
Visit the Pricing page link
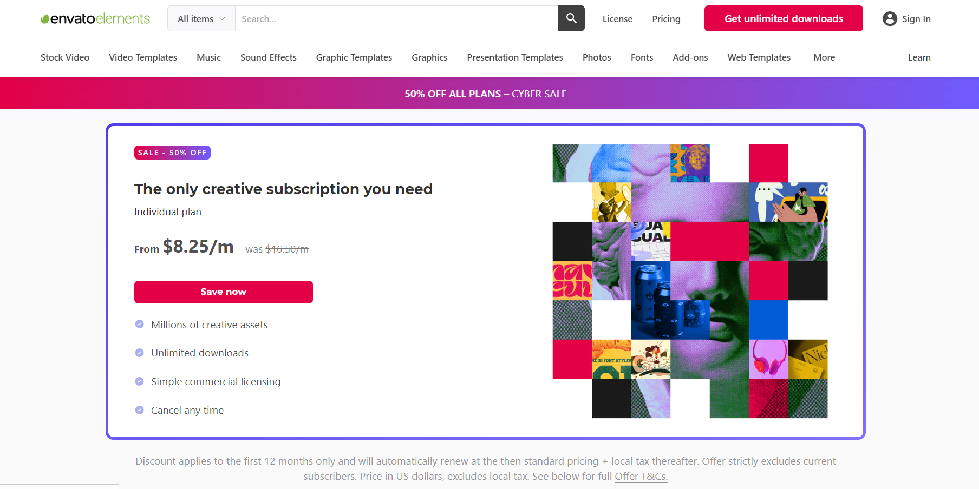point(666,19)
